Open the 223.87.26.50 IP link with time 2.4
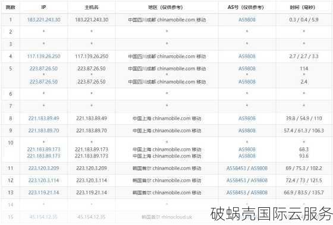The image size is (333, 225). point(44,82)
